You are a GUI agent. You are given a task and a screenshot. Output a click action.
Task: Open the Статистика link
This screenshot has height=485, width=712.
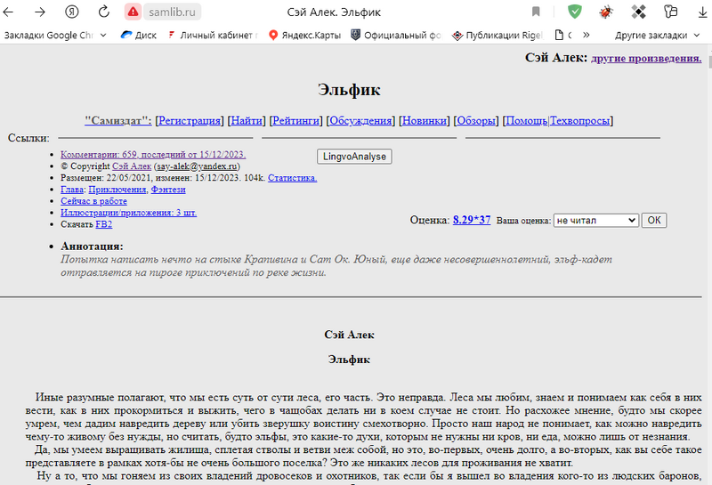(x=293, y=178)
